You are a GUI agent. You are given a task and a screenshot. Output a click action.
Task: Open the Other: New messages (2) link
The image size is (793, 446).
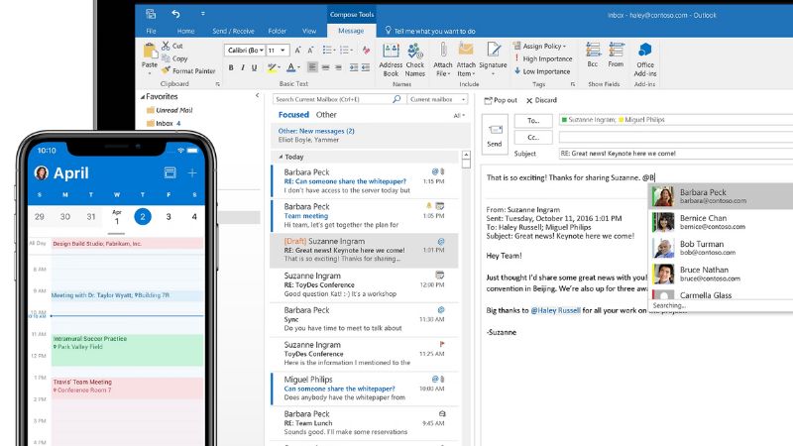316,131
